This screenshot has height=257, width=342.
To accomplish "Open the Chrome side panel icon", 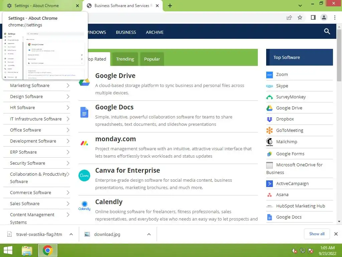I will [313, 17].
